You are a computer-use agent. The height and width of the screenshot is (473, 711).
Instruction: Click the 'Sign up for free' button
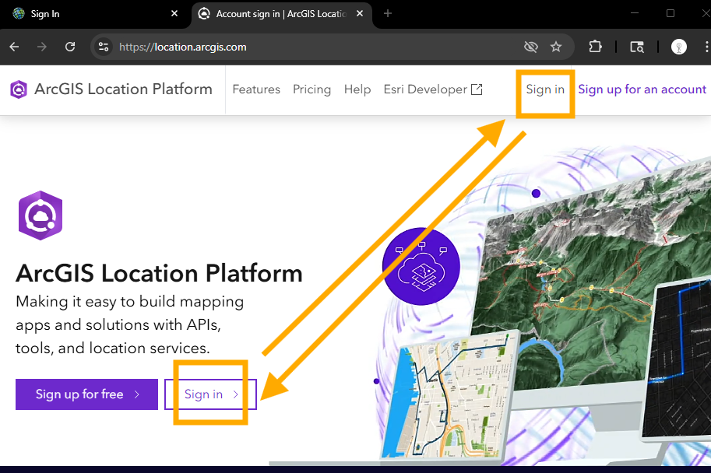click(86, 394)
